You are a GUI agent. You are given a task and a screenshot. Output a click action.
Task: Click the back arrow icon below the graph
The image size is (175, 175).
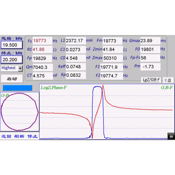171,136
